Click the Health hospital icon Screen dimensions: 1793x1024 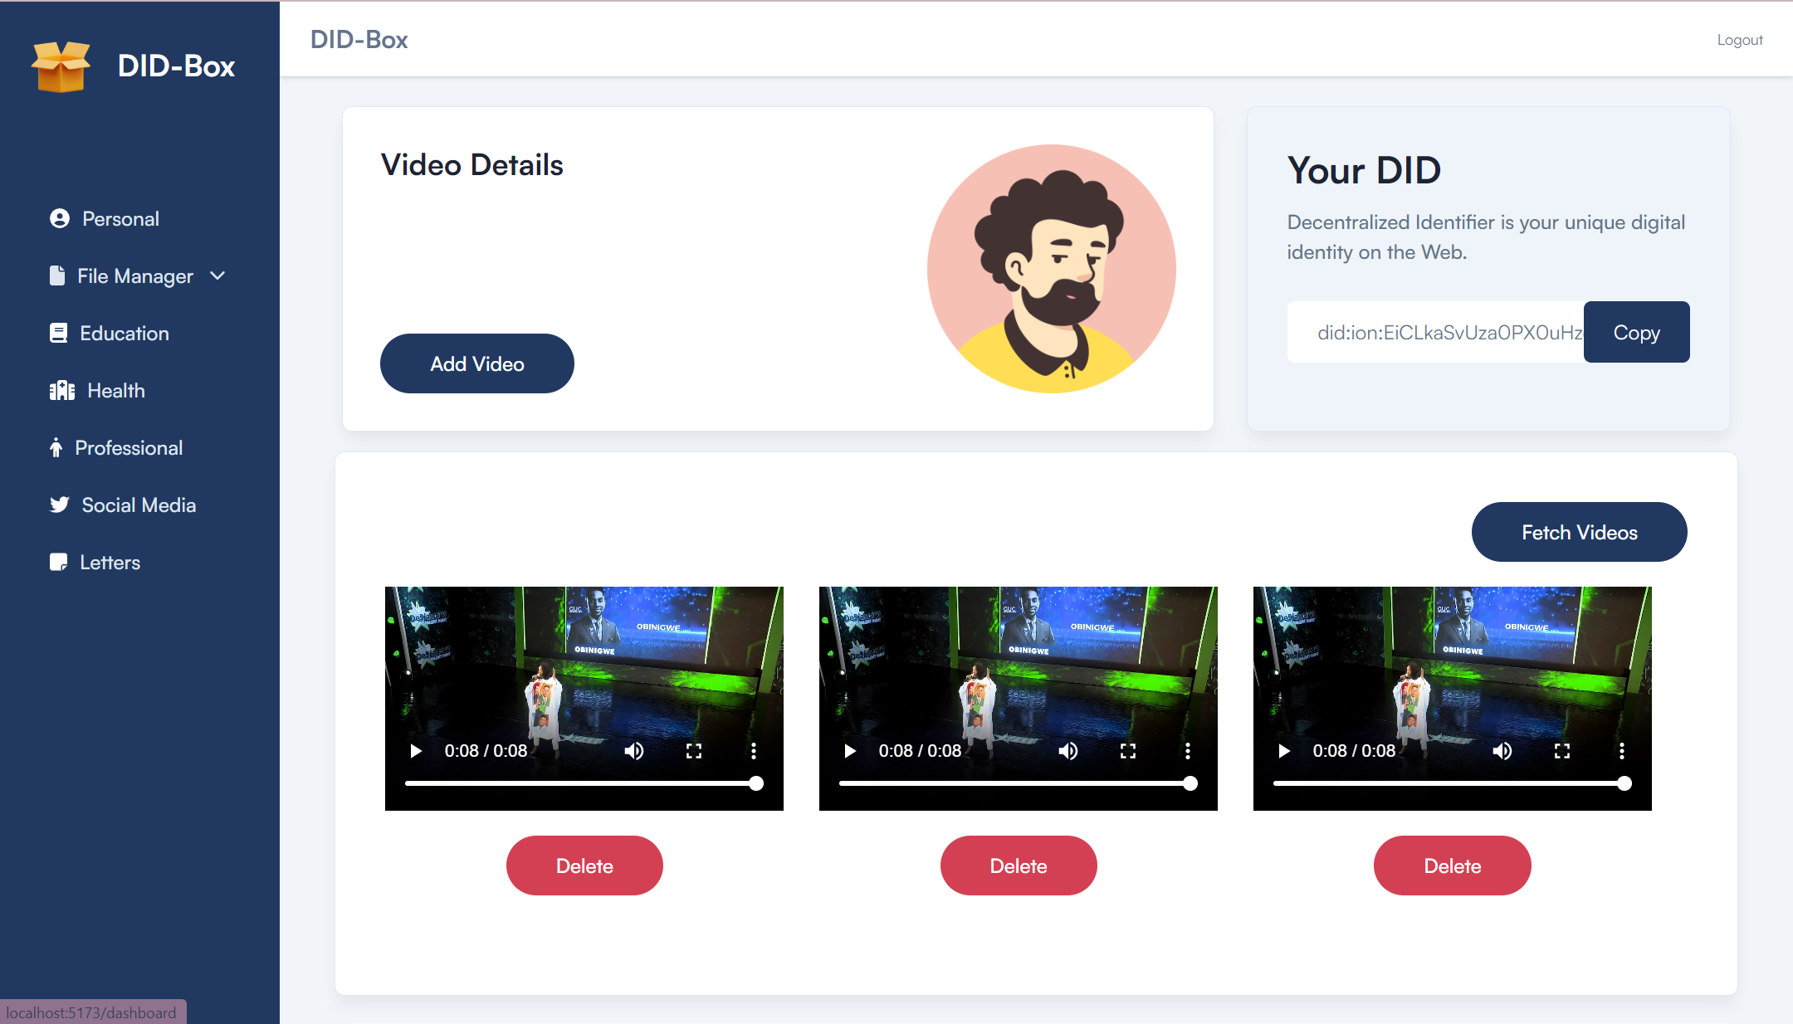tap(61, 391)
